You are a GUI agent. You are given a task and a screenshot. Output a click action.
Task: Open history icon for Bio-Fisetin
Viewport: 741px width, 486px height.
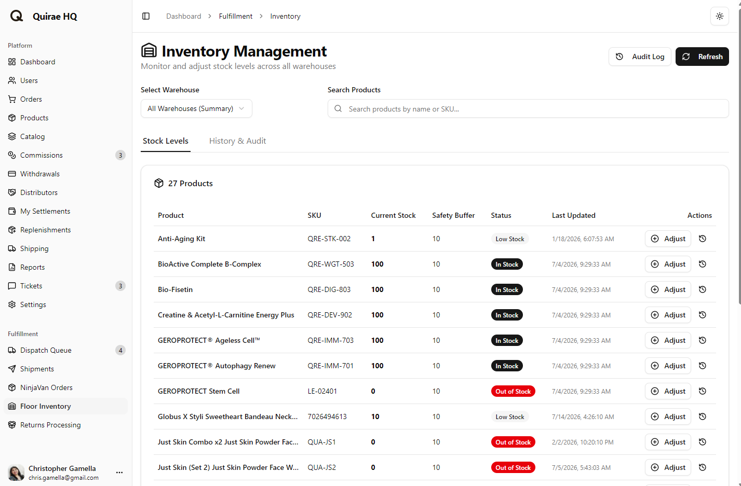tap(703, 289)
